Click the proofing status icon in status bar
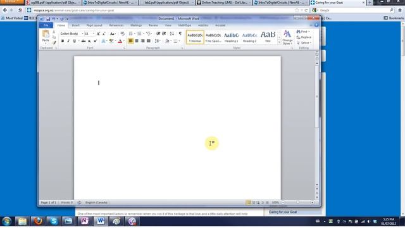 coord(79,203)
